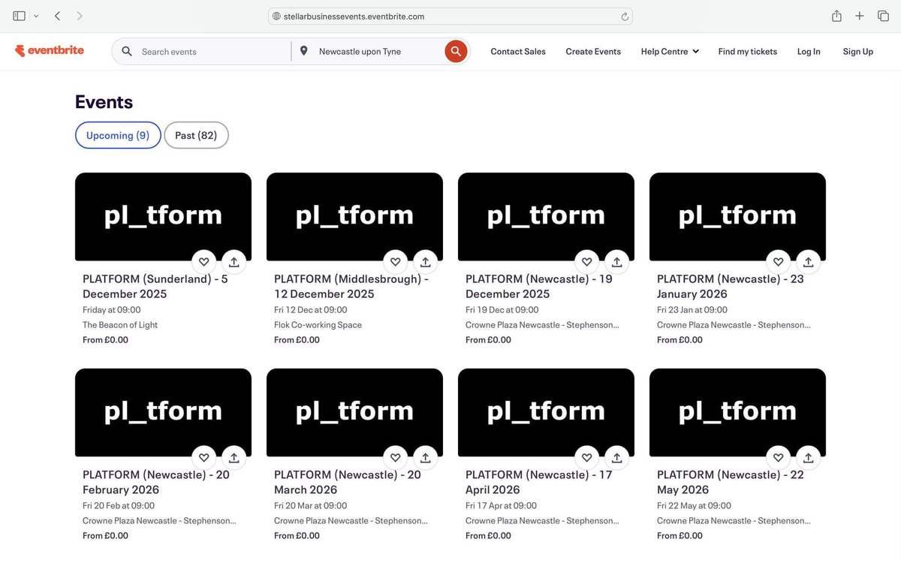The width and height of the screenshot is (901, 563).
Task: Share the PLATFORM (Newcastle) 19 December event
Action: pyautogui.click(x=616, y=262)
